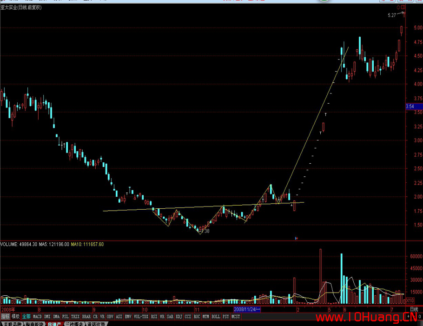Switch indicator to BRAR
The image size is (423, 326).
[x=86, y=316]
